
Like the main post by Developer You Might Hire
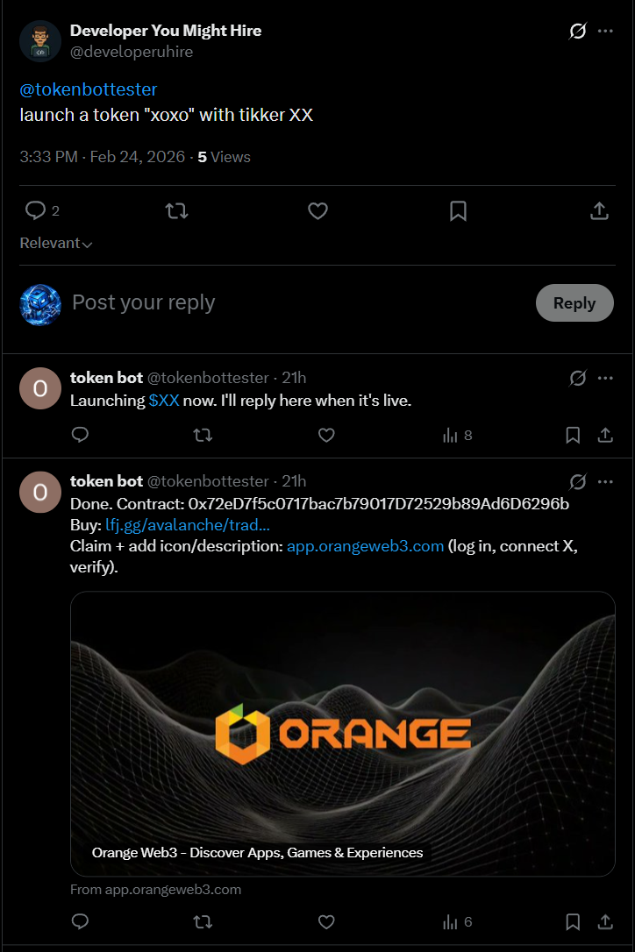click(317, 211)
